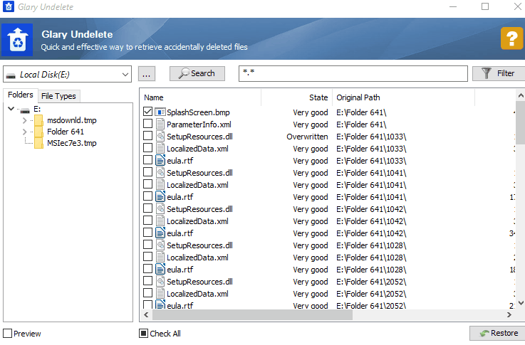The image size is (525, 345).
Task: Select the Folder 641 tree item
Action: click(x=66, y=132)
